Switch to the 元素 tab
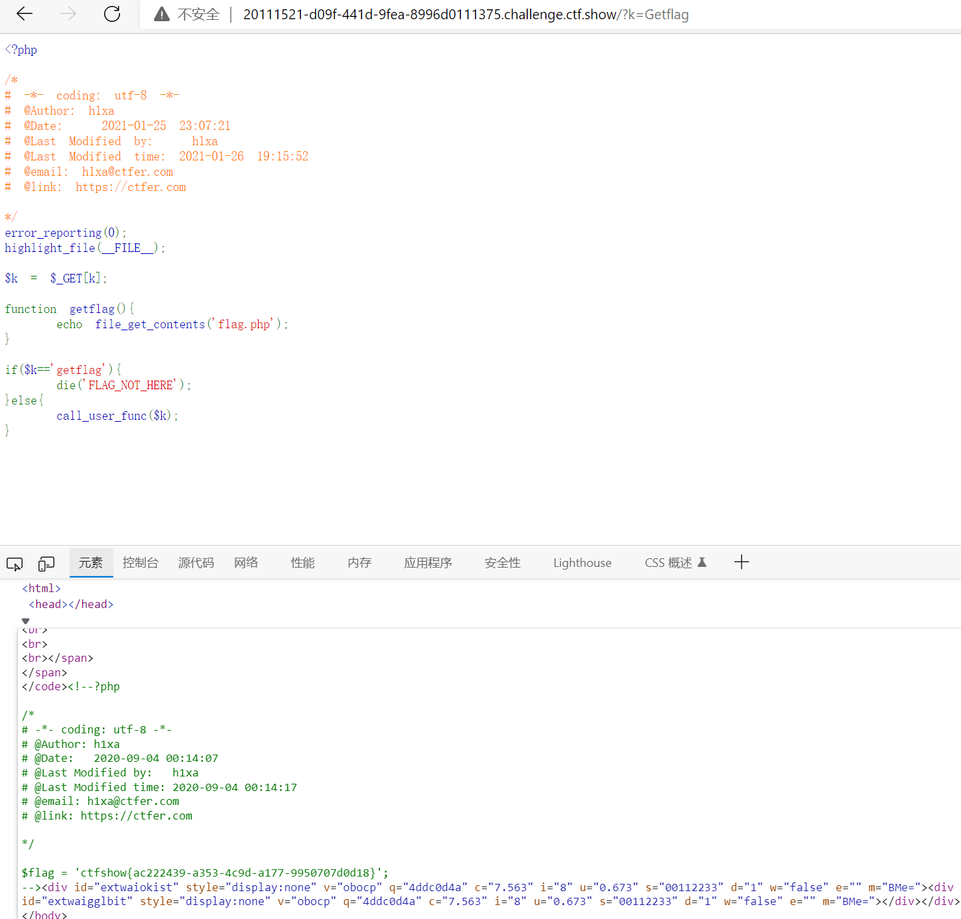 (x=91, y=563)
